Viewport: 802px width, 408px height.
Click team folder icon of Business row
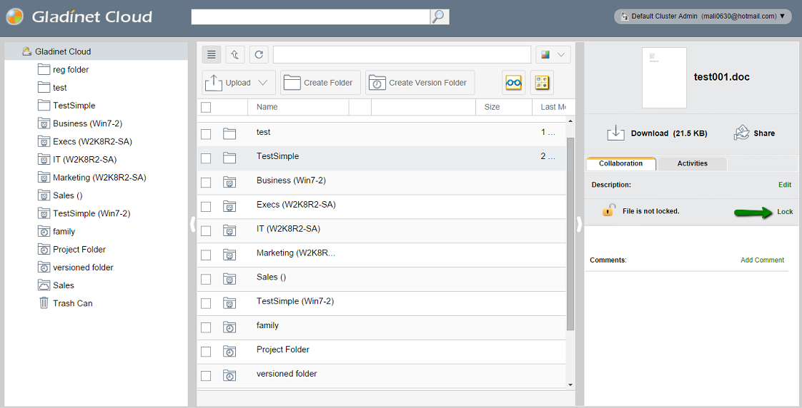pos(229,183)
